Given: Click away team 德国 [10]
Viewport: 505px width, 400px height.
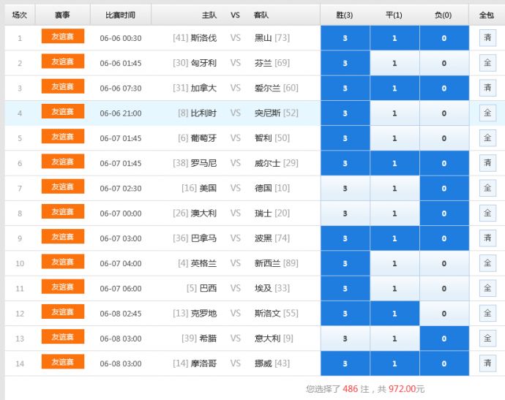Looking at the screenshot, I should pyautogui.click(x=272, y=188).
